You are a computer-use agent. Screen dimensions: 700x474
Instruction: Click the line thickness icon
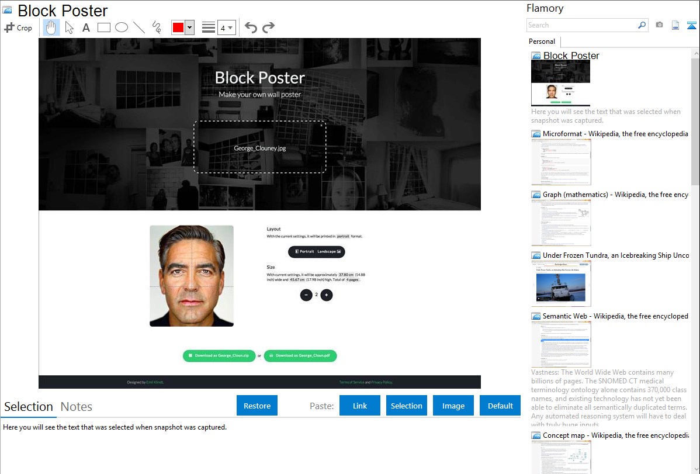[209, 27]
